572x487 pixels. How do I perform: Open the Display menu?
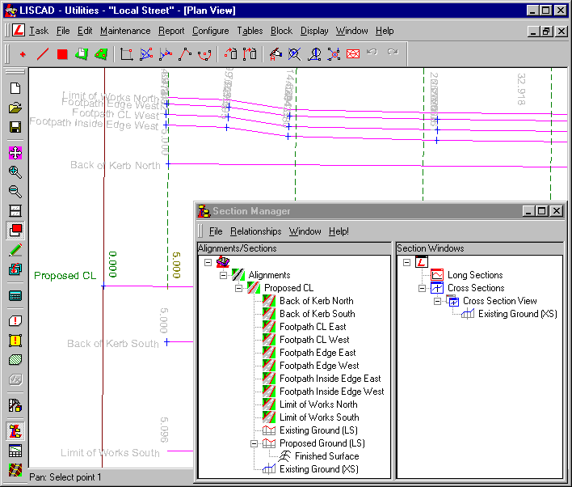click(x=314, y=31)
